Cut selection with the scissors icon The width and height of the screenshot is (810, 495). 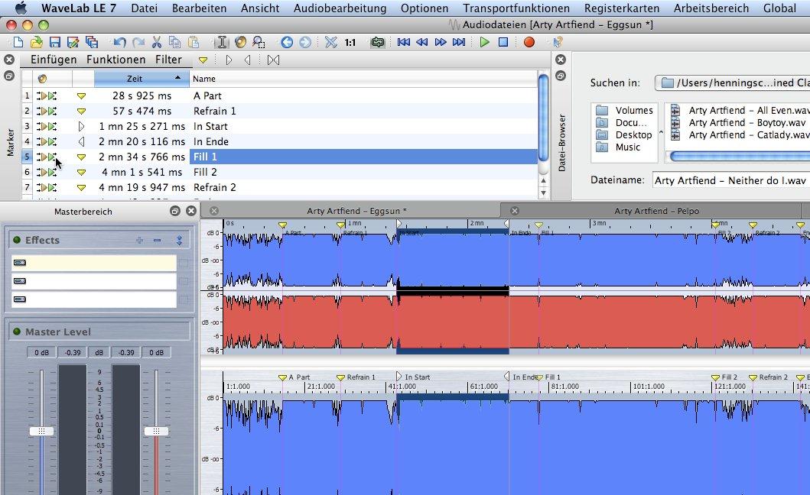click(x=157, y=42)
